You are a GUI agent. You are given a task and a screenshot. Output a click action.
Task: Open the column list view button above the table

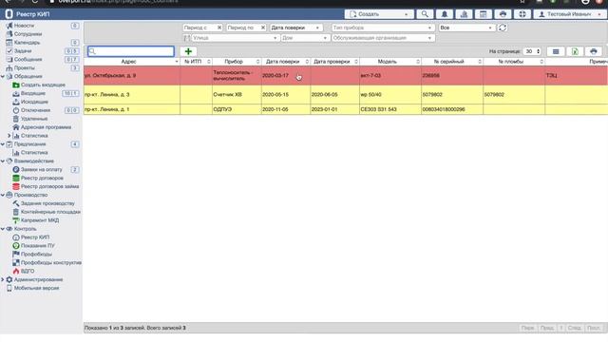pyautogui.click(x=556, y=51)
